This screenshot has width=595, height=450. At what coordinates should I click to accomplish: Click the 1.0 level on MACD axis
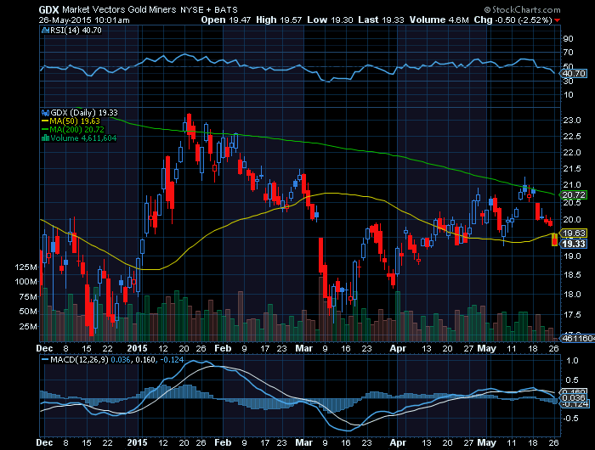point(572,361)
